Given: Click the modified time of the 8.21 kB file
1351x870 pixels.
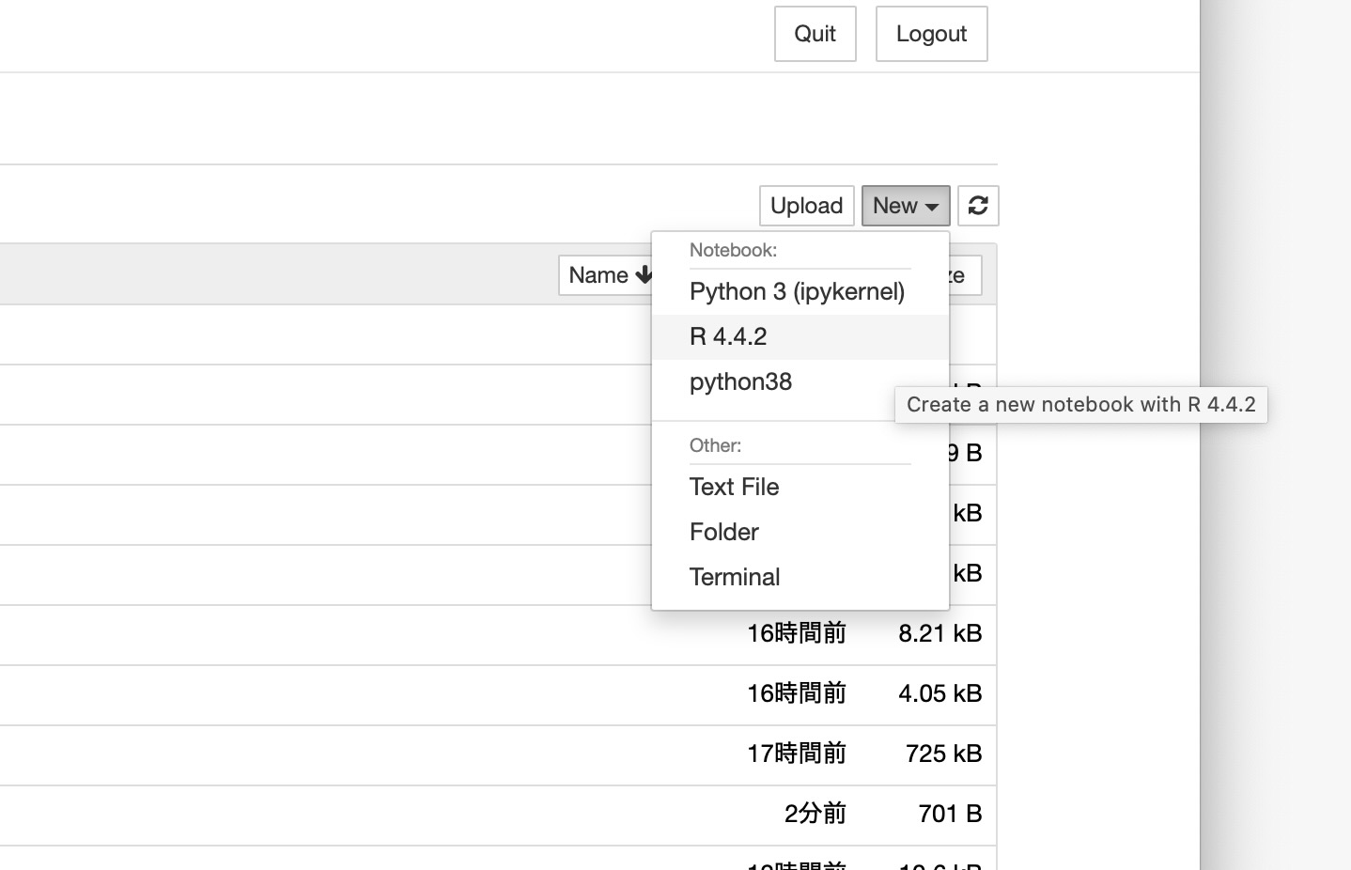Looking at the screenshot, I should point(796,634).
